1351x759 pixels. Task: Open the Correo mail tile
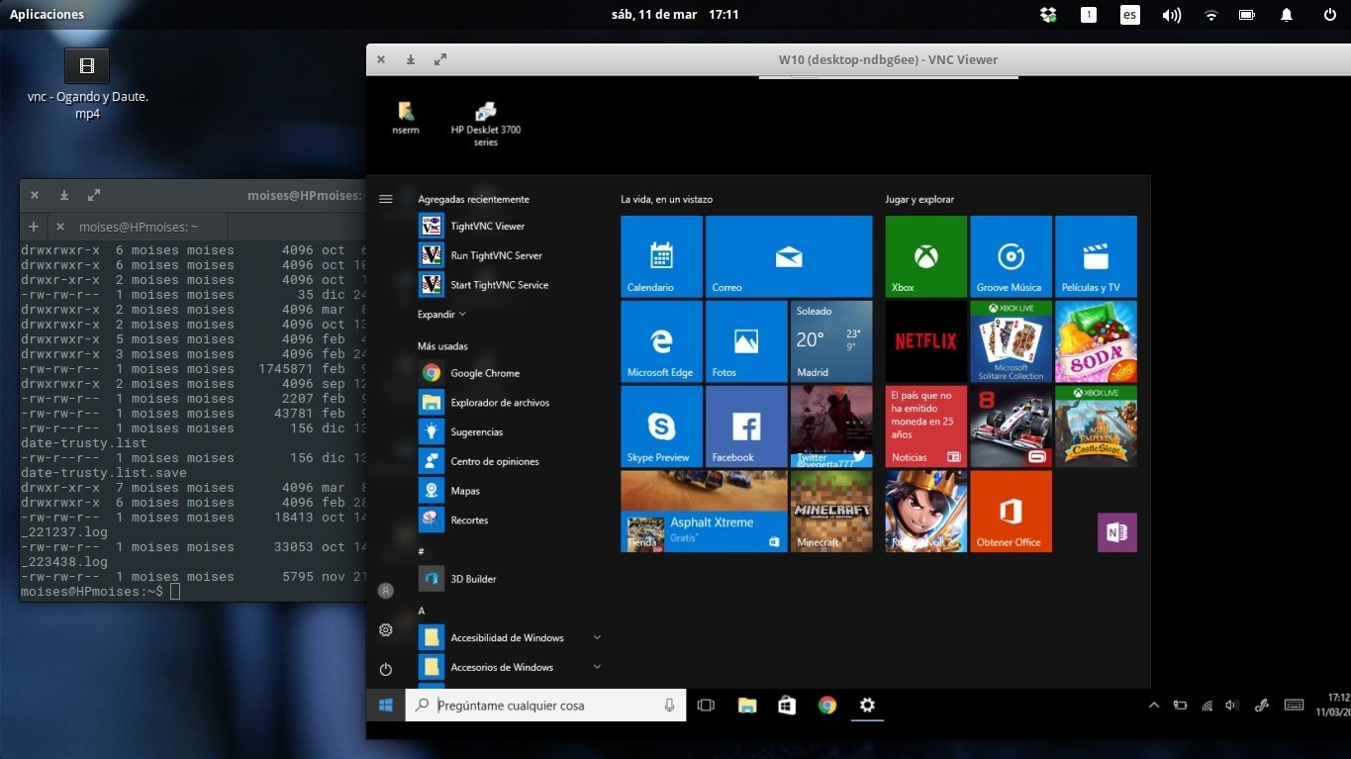[789, 256]
